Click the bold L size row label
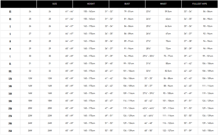The image size is (218, 135). [10, 56]
